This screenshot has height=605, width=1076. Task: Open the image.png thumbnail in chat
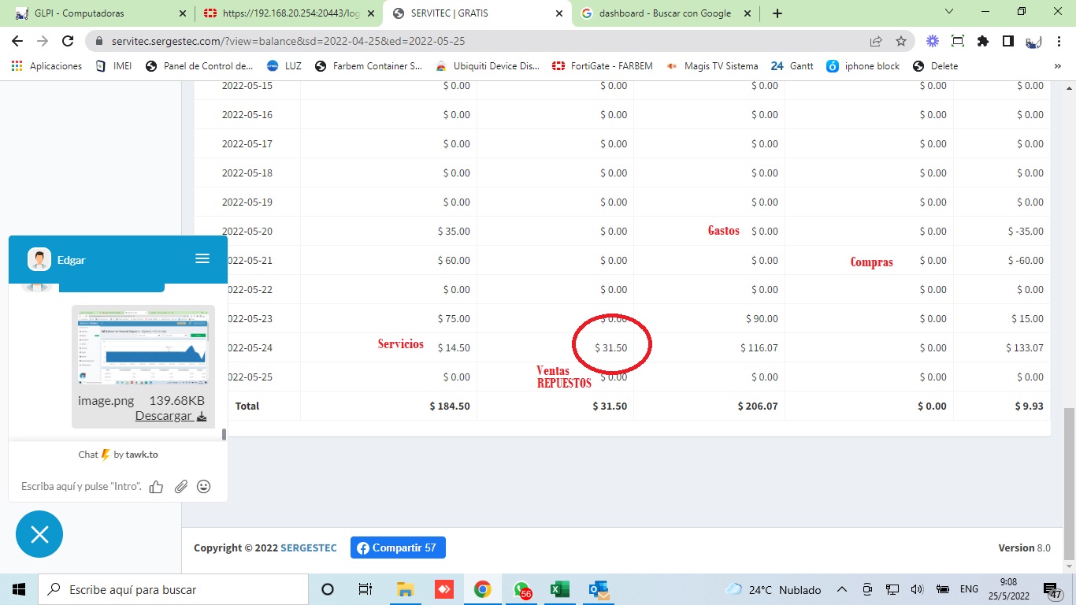(x=143, y=347)
